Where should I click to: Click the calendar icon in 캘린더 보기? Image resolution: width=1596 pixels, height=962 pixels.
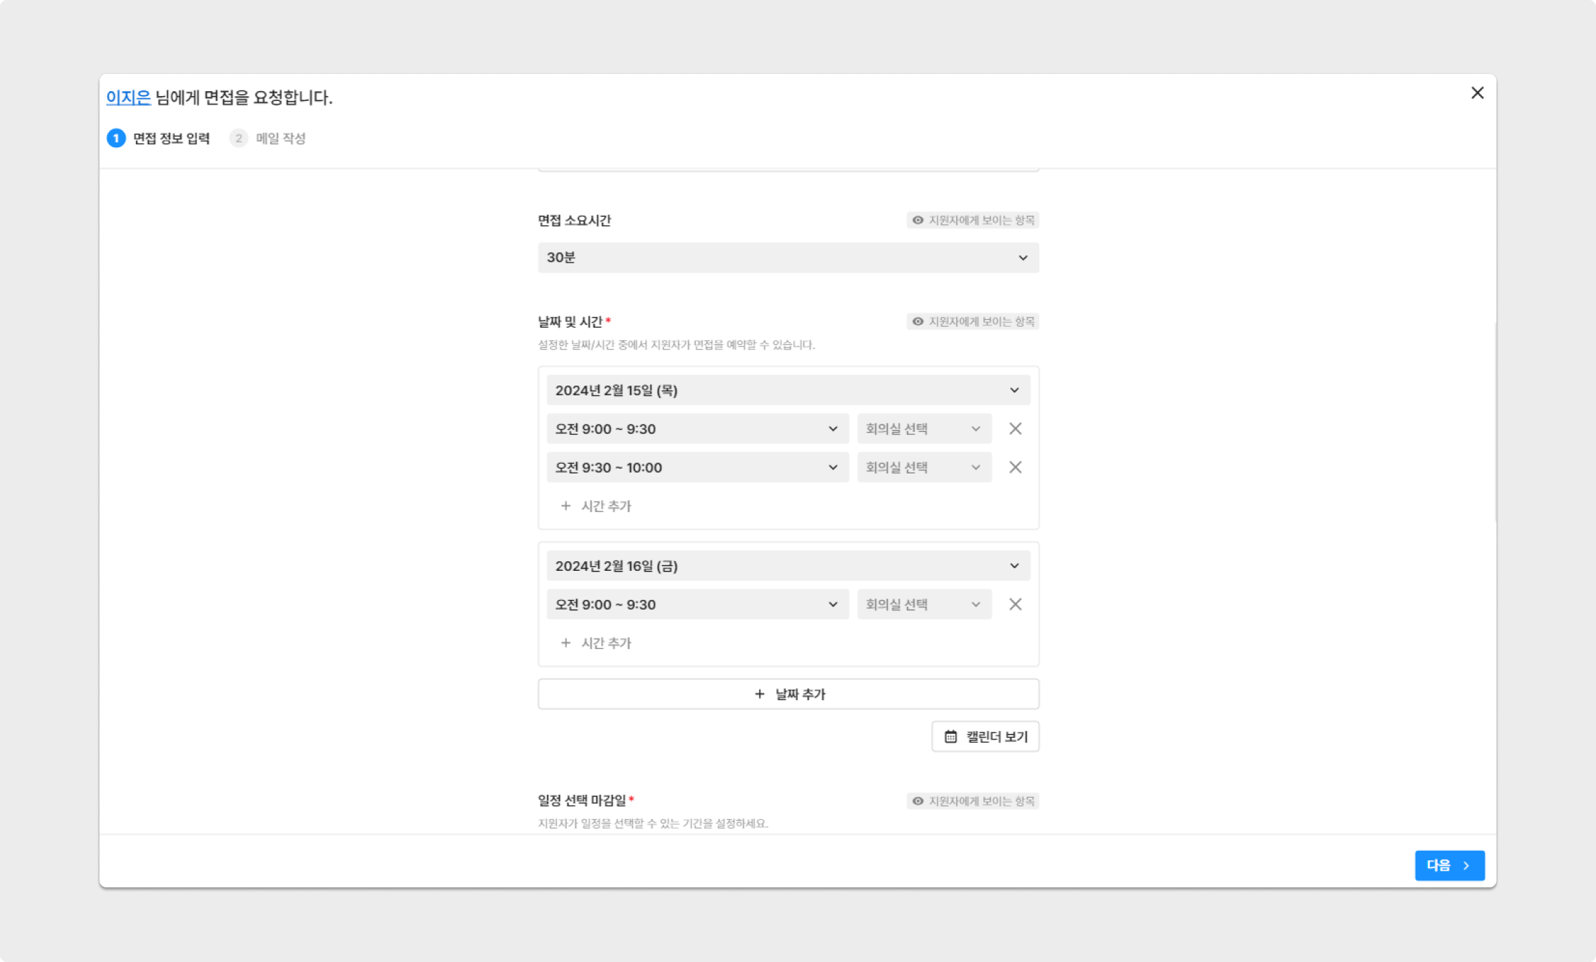pos(951,737)
